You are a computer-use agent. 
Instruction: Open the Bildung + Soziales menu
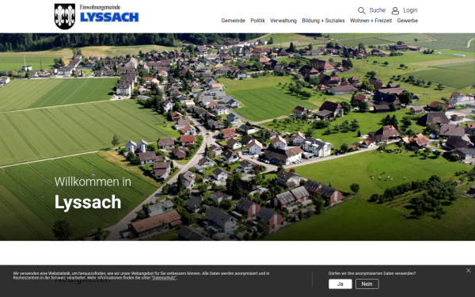(x=323, y=21)
